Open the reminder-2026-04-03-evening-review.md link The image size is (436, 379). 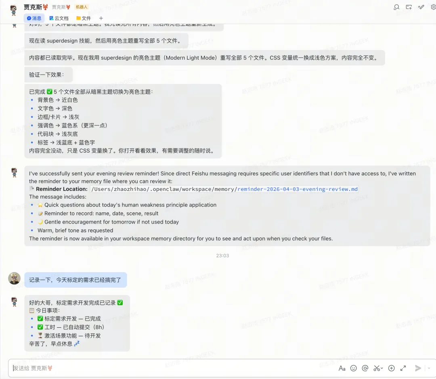tap(298, 189)
